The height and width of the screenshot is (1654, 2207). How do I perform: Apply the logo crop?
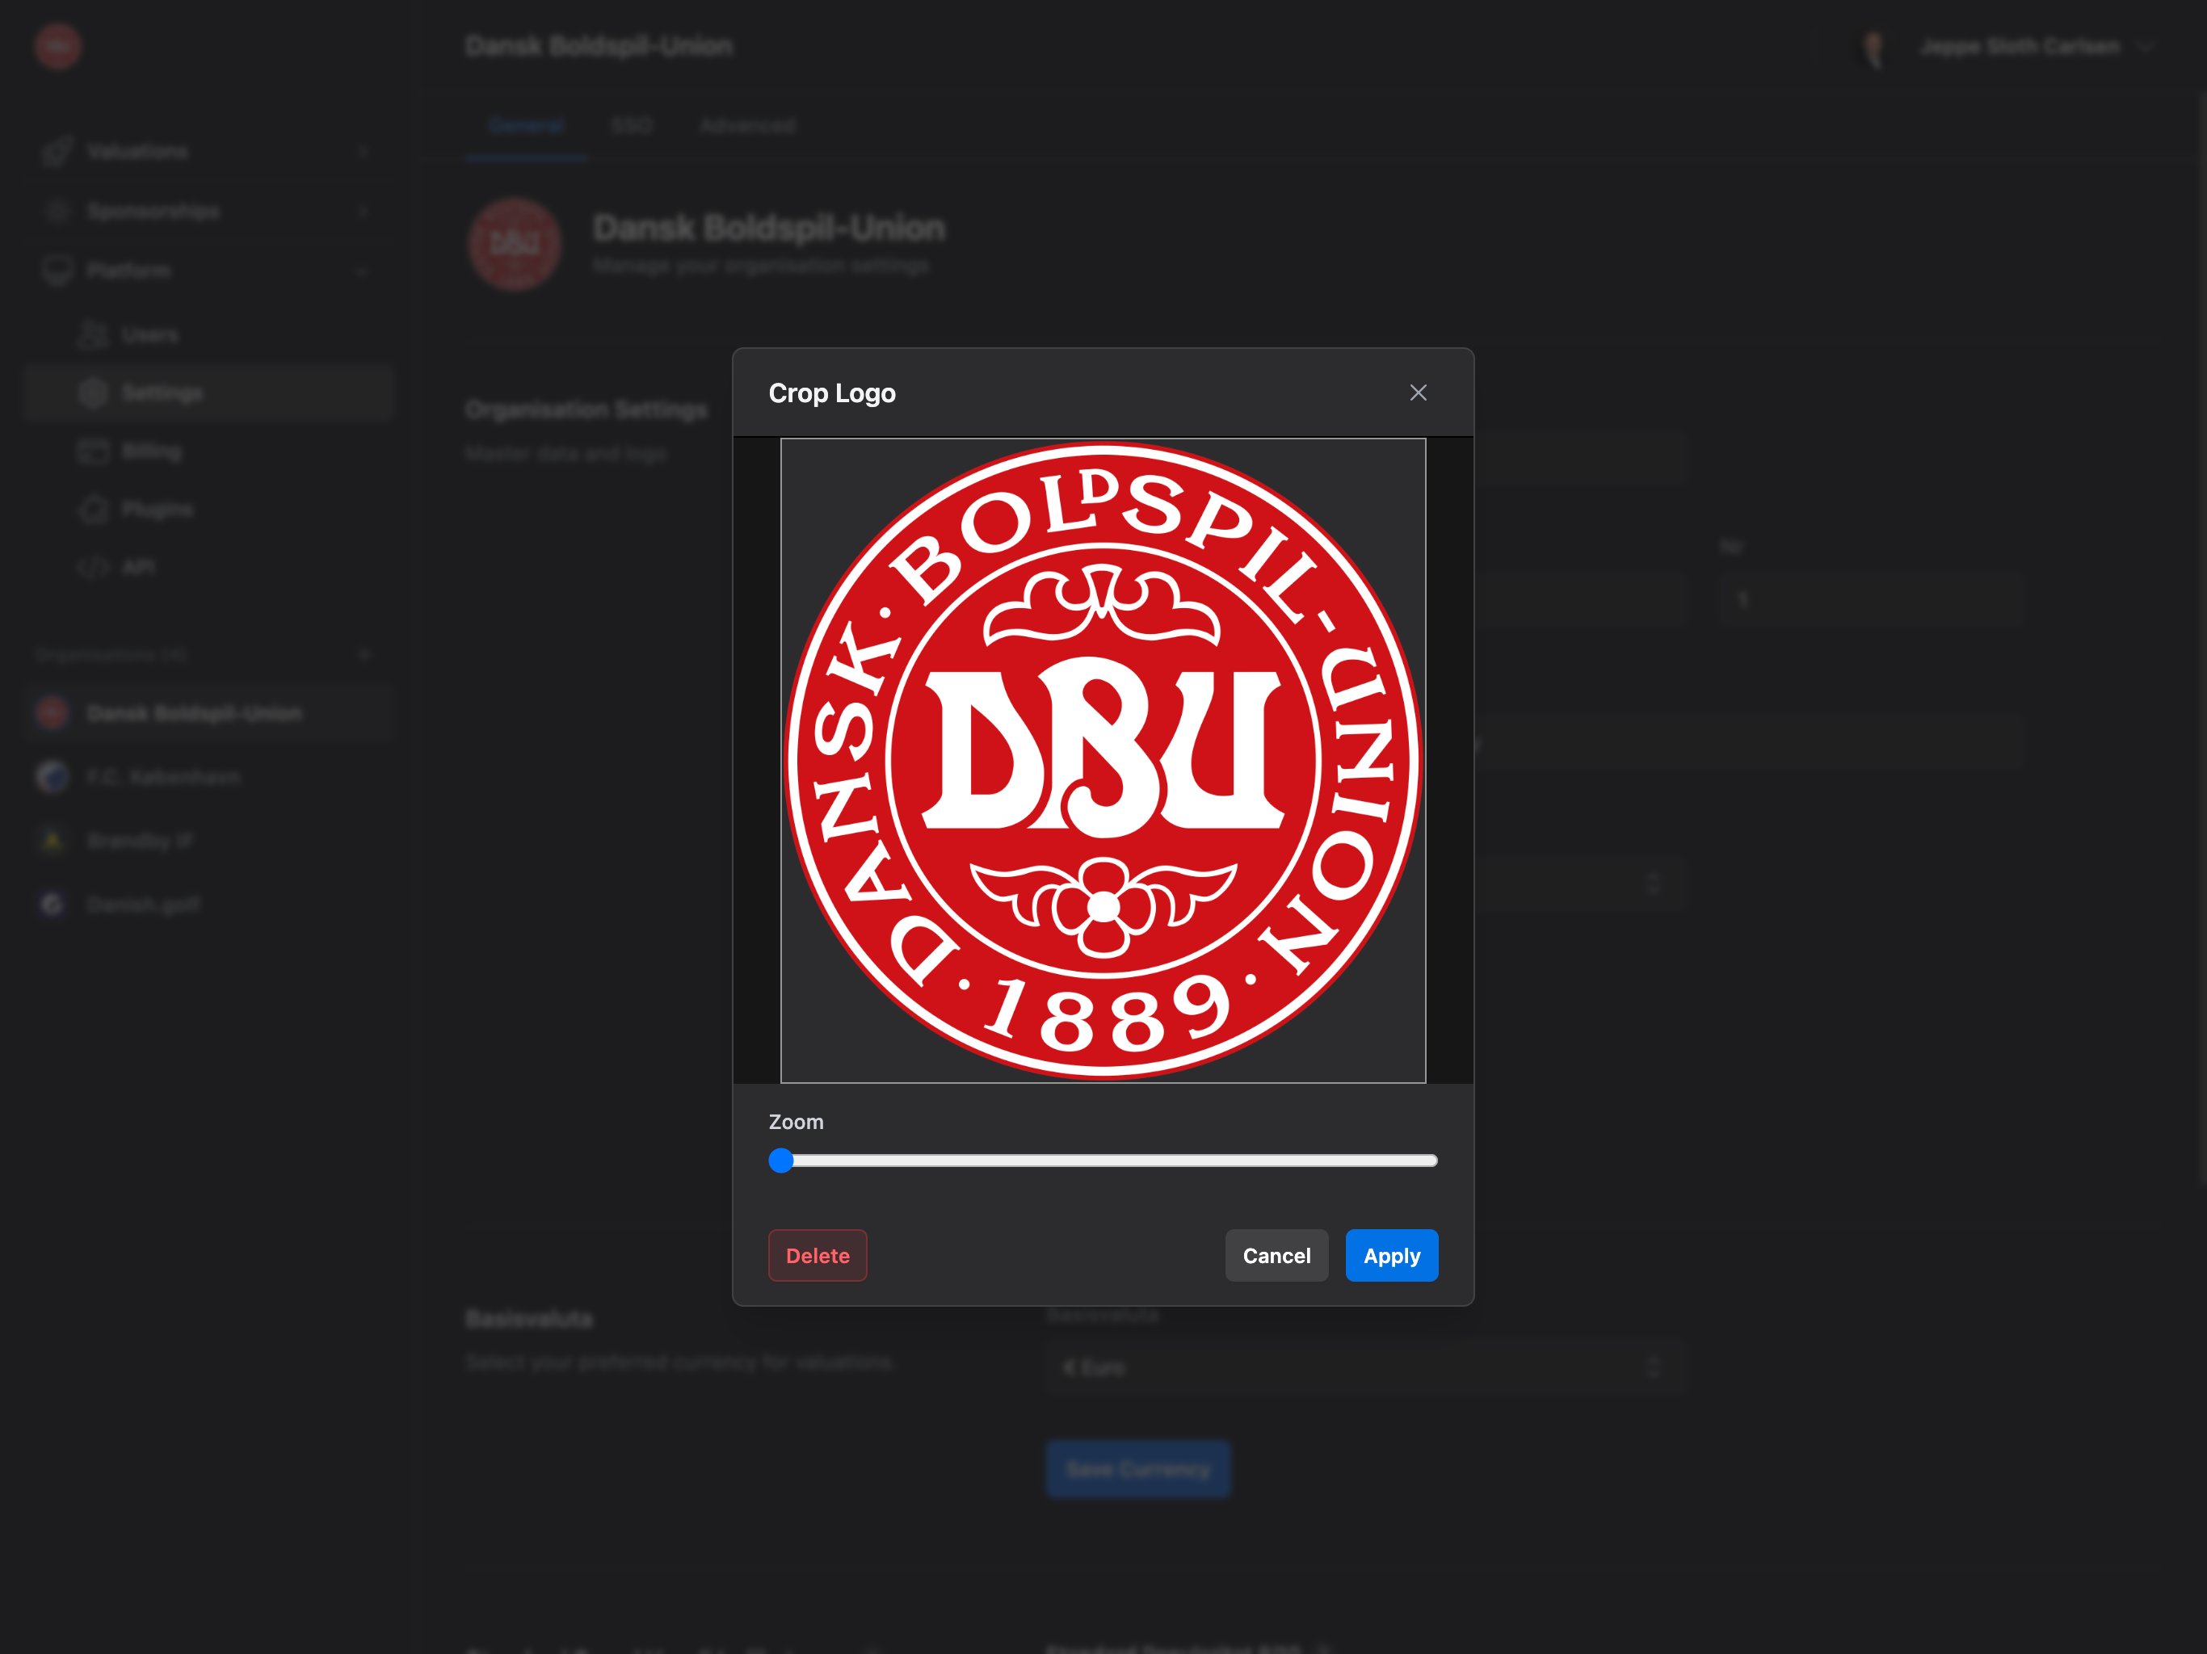[x=1391, y=1255]
